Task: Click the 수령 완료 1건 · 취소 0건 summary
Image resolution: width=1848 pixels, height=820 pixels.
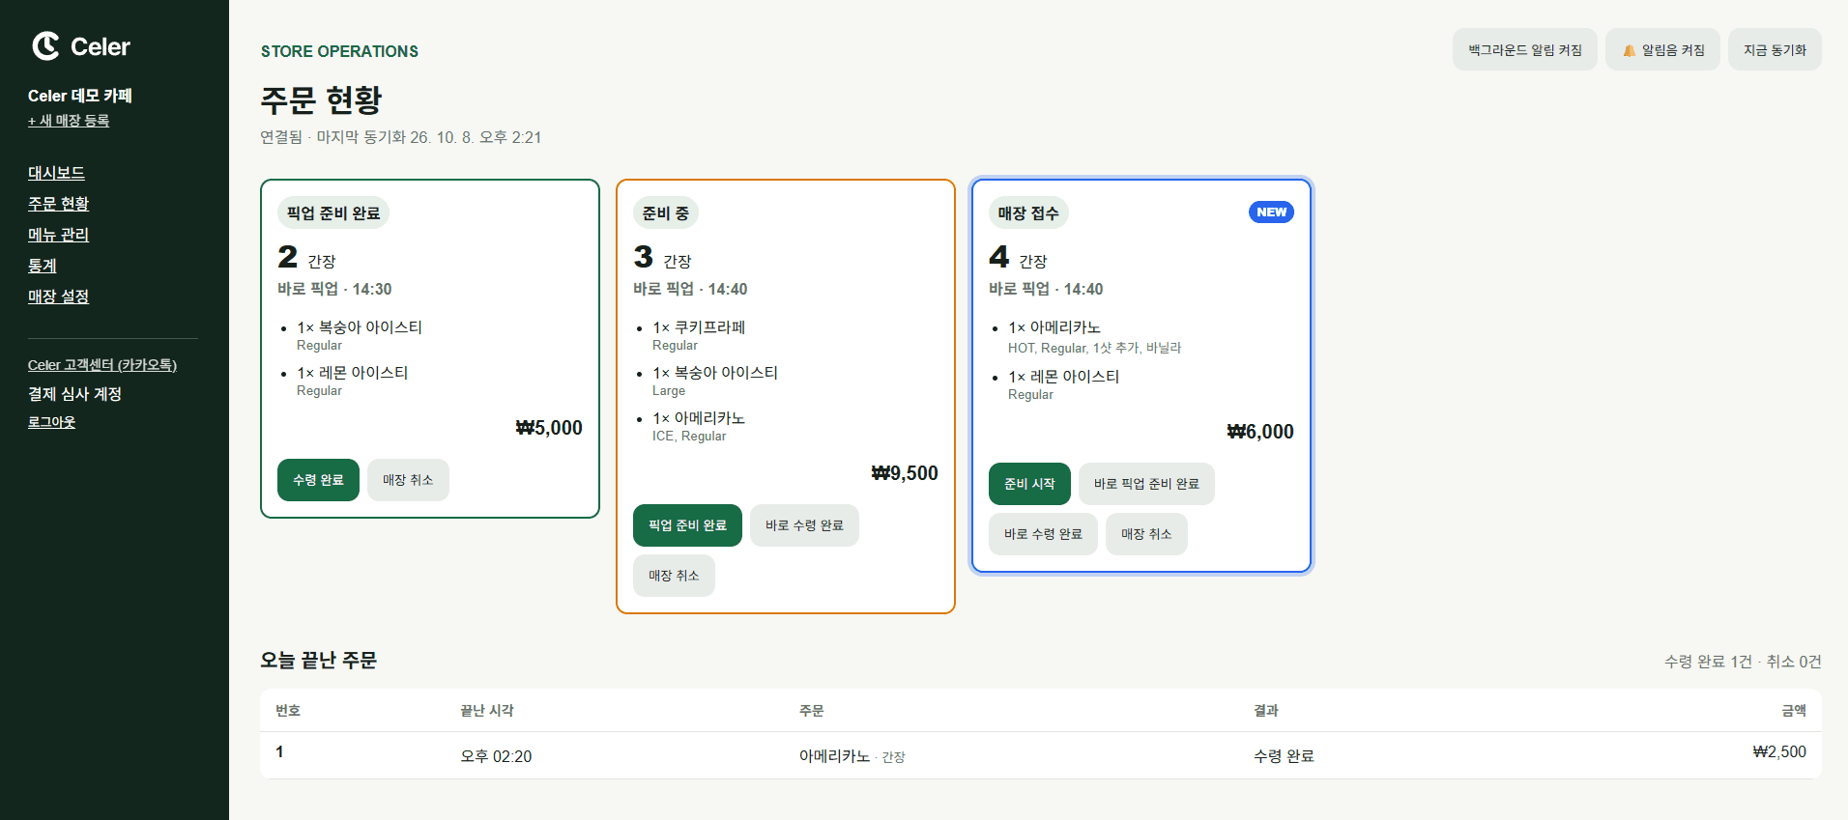Action: point(1743,662)
